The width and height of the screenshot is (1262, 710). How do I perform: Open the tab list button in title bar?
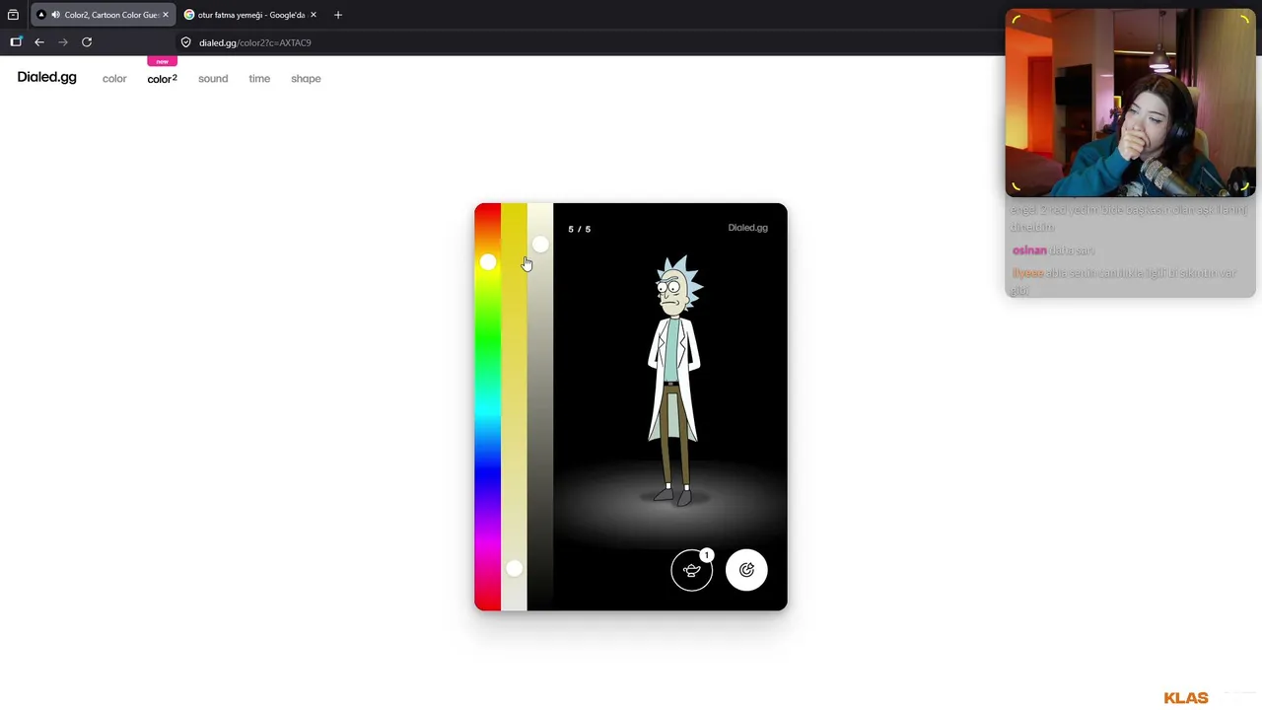pyautogui.click(x=13, y=15)
